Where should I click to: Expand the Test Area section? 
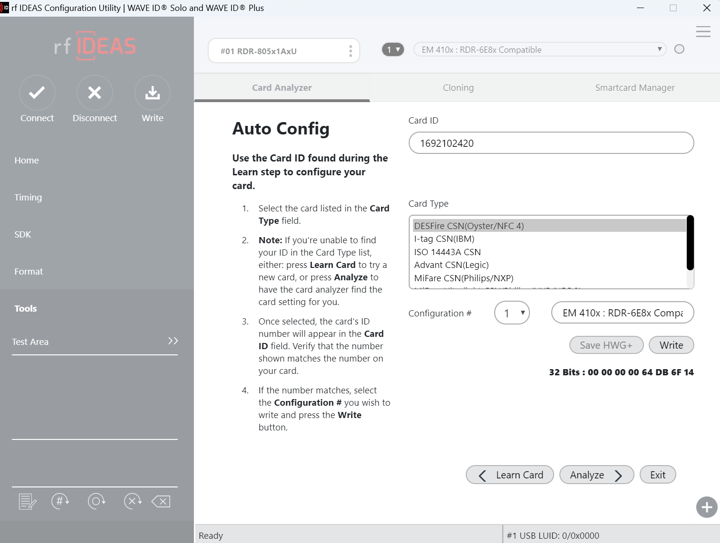click(x=173, y=341)
